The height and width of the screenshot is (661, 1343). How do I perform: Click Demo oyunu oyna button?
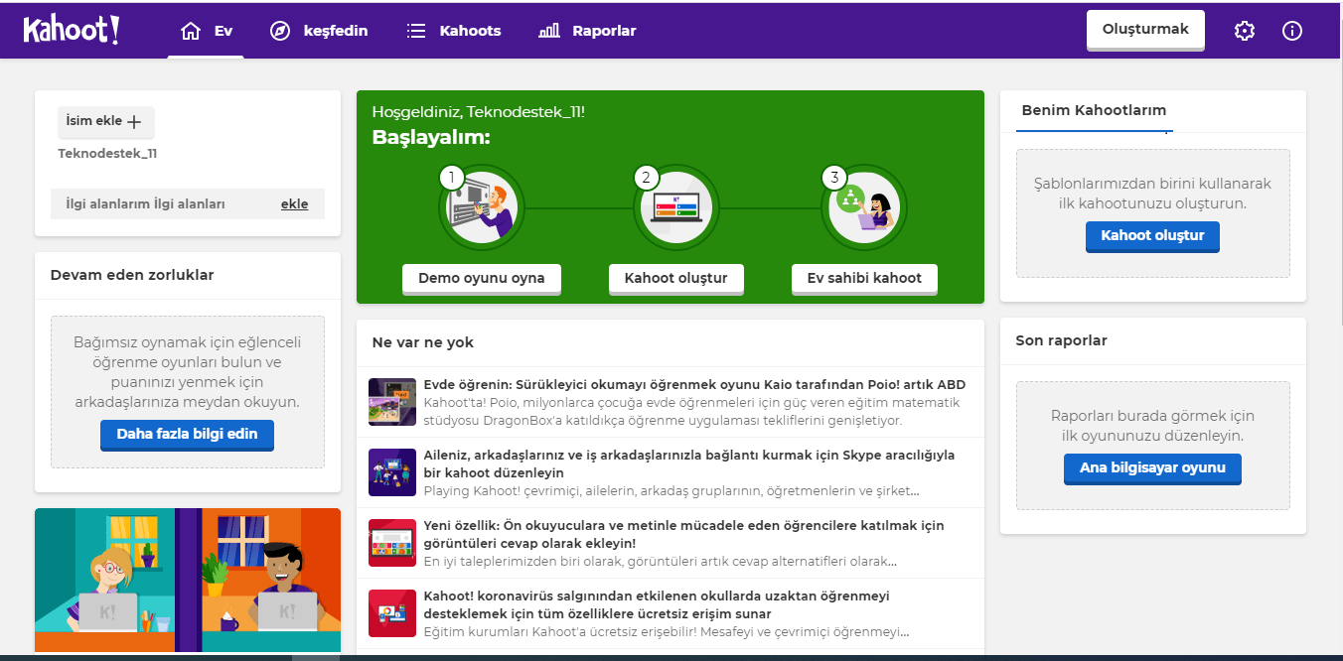pos(482,278)
